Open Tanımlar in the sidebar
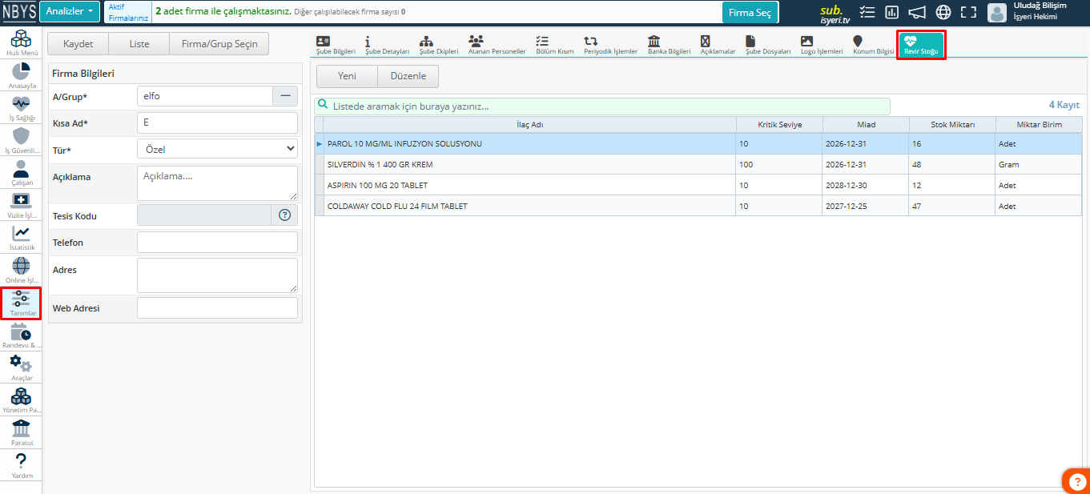Image resolution: width=1090 pixels, height=494 pixels. 22,303
